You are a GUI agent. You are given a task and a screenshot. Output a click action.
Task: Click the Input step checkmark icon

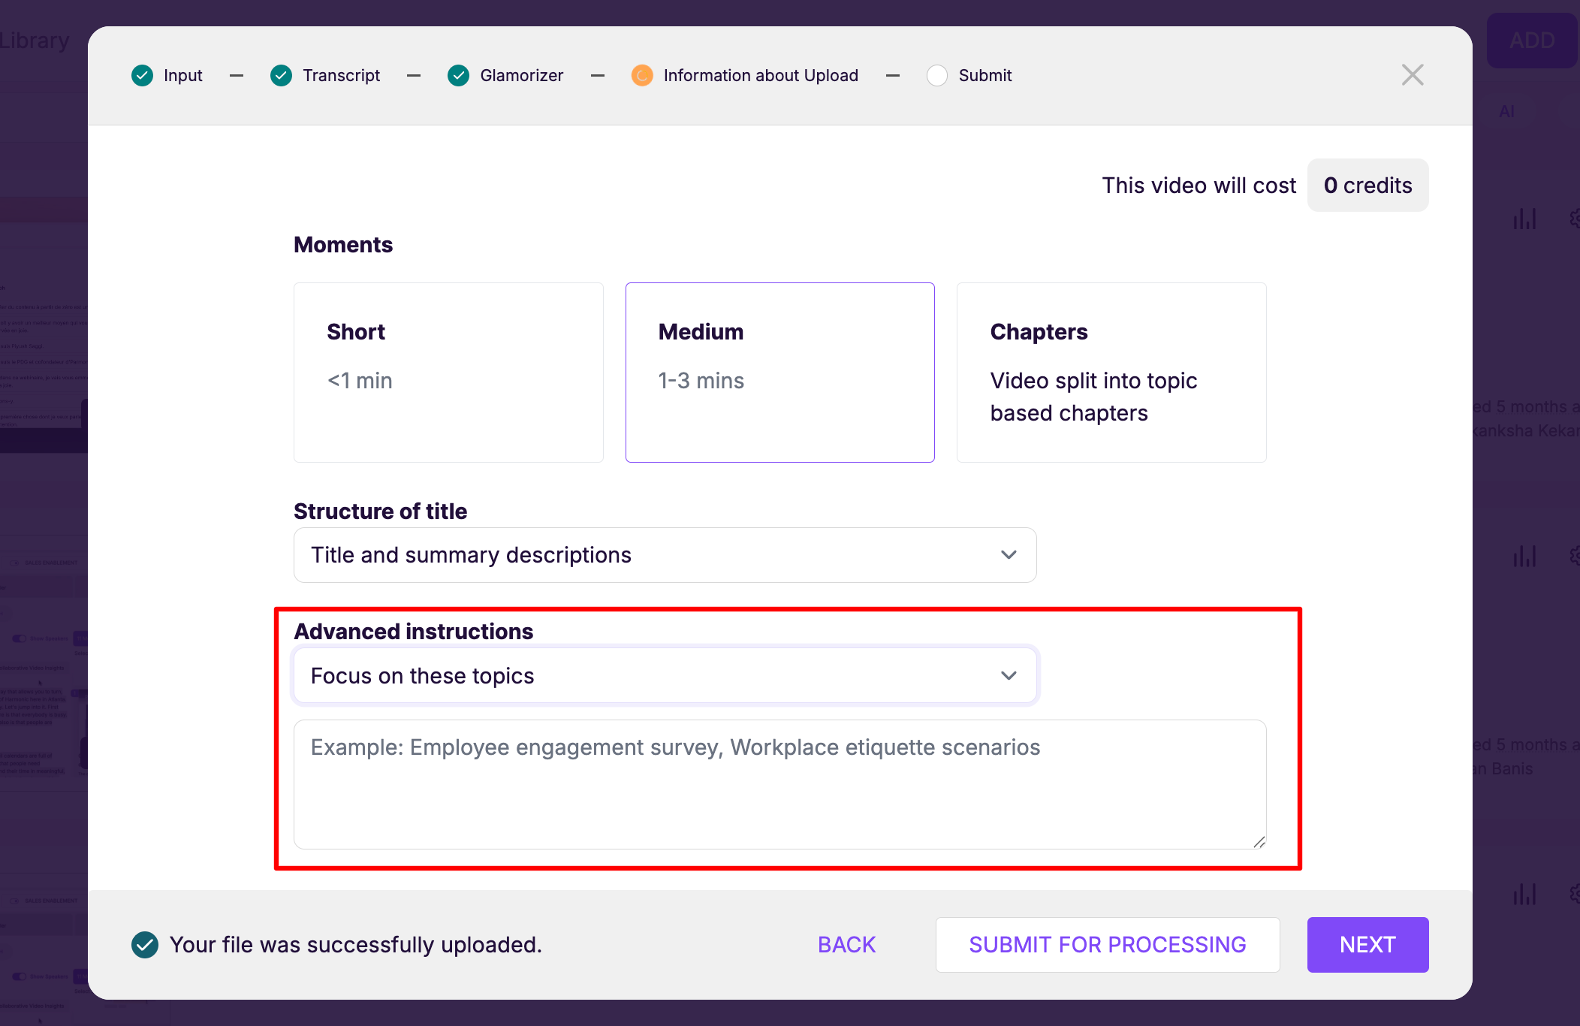coord(142,76)
